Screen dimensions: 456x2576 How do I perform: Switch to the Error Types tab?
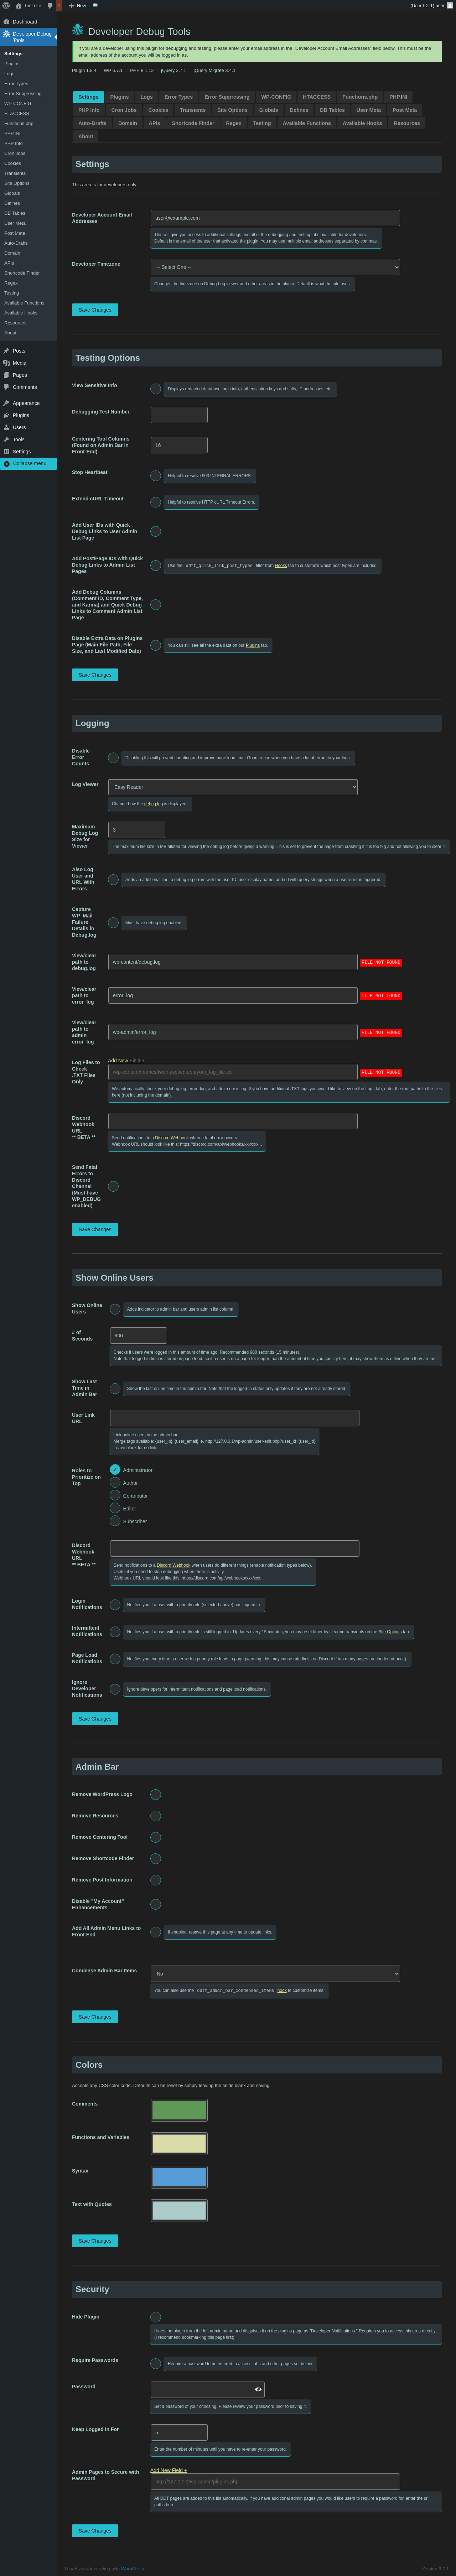click(x=178, y=97)
